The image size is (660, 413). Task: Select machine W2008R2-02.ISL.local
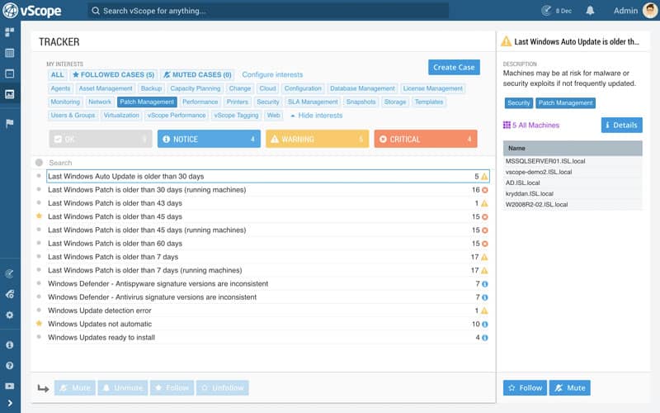573,204
